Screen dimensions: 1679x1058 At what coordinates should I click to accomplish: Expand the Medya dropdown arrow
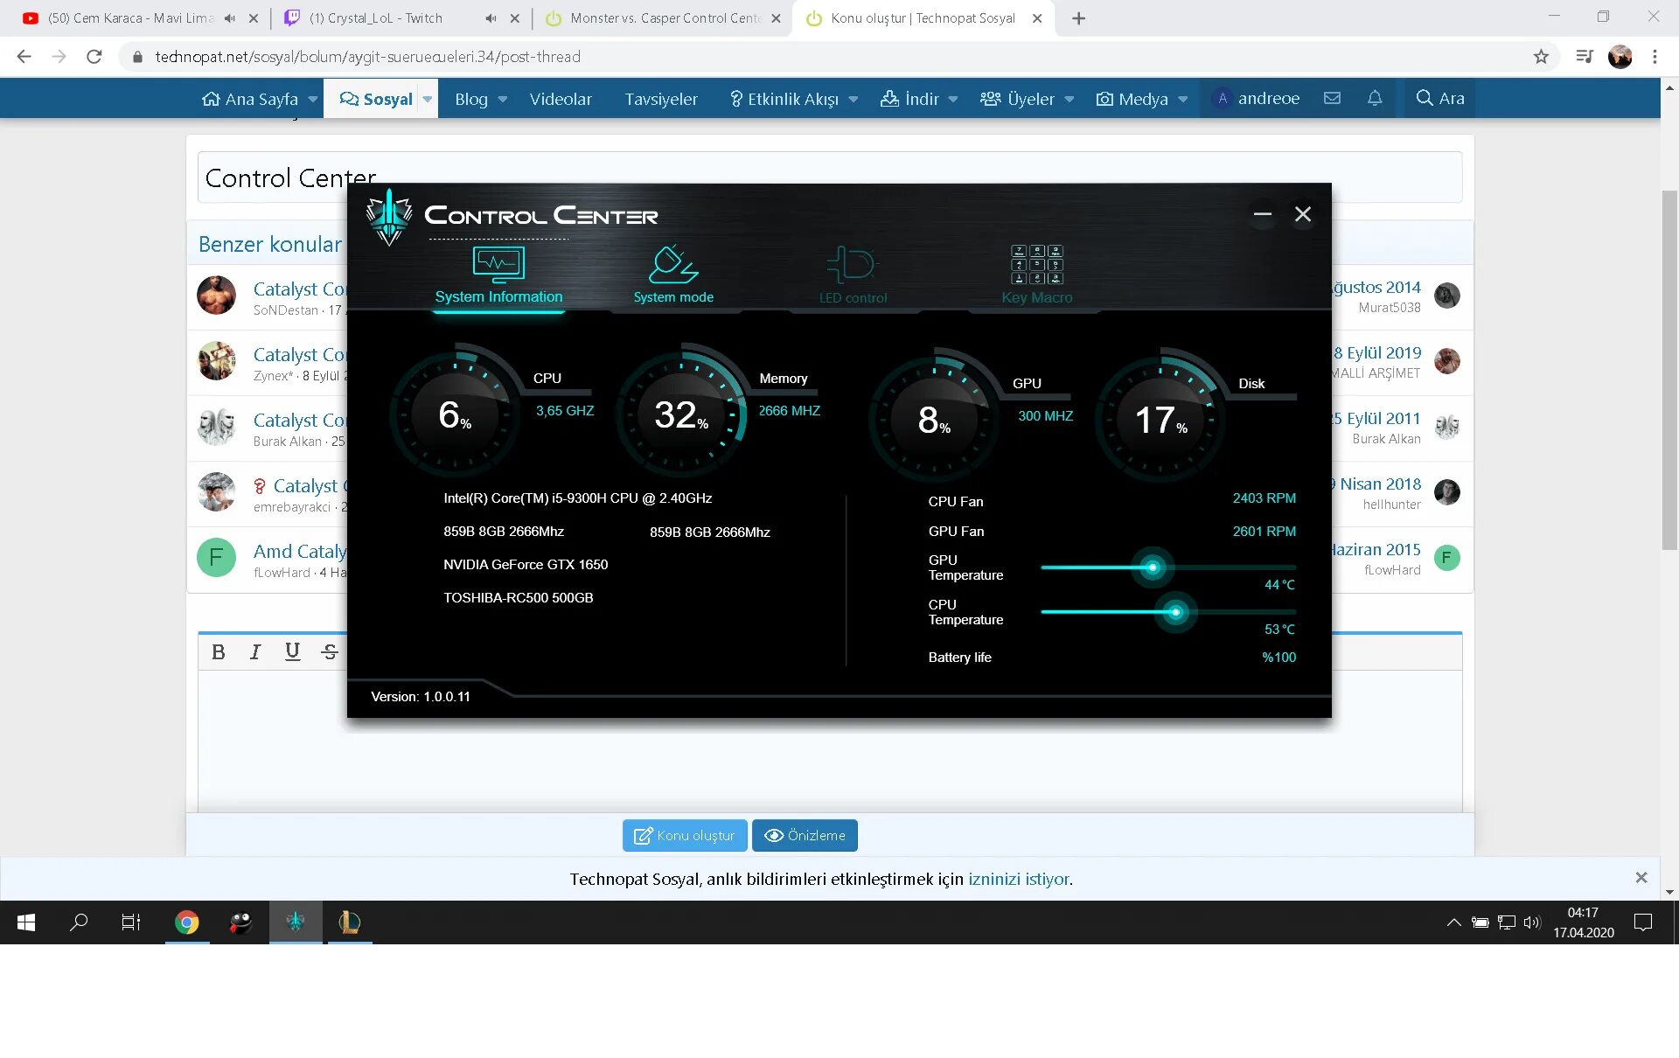coord(1183,99)
